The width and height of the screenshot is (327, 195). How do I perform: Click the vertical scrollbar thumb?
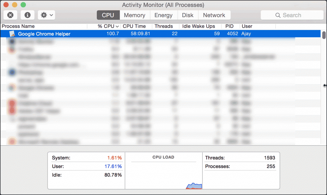324,35
